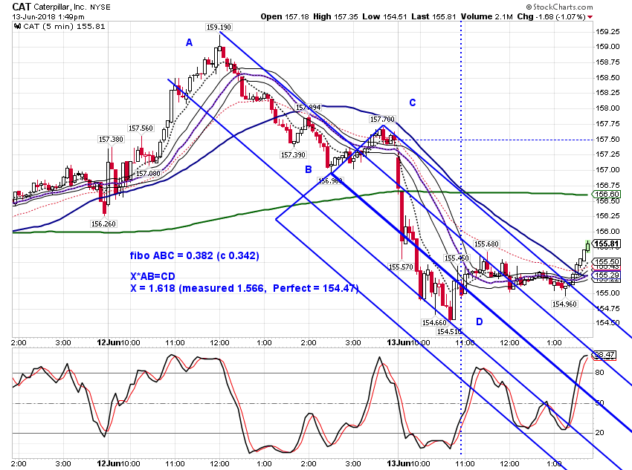Screen dimensions: 632x470
Task: Click the 157.390 price label
Action: coord(293,155)
